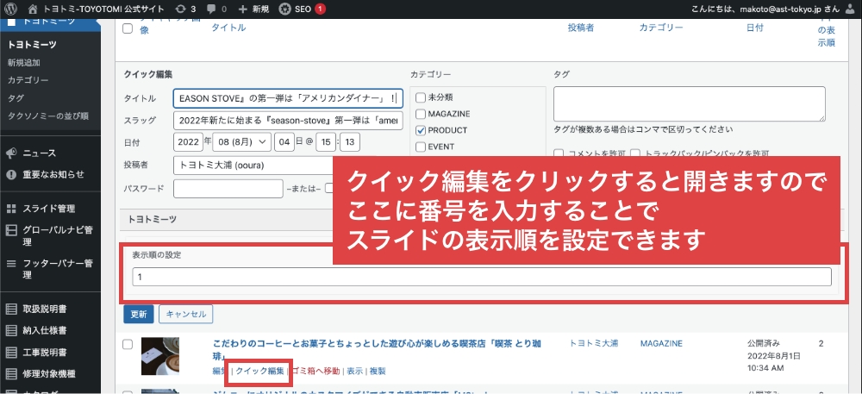The width and height of the screenshot is (862, 394).
Task: Click the グローバルナビ管理 icon
Action: coord(11,230)
